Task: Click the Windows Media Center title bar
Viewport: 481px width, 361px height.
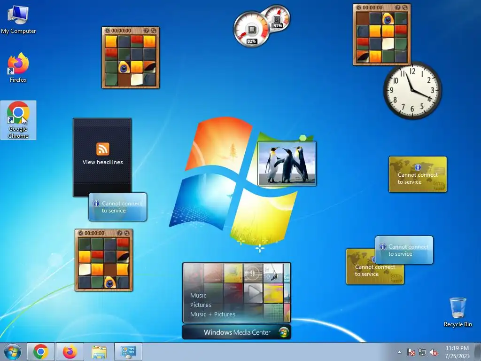Action: (x=237, y=332)
